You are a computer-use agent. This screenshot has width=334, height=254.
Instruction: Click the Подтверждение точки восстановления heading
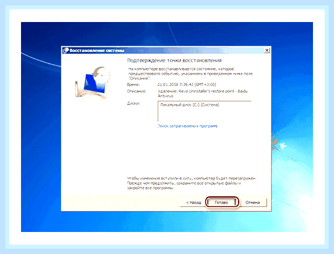coord(174,61)
